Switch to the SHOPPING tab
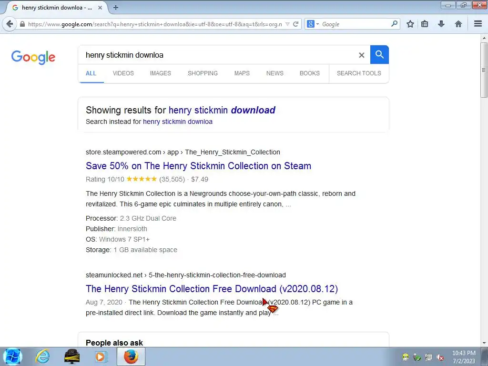Viewport: 488px width, 366px height. [203, 73]
